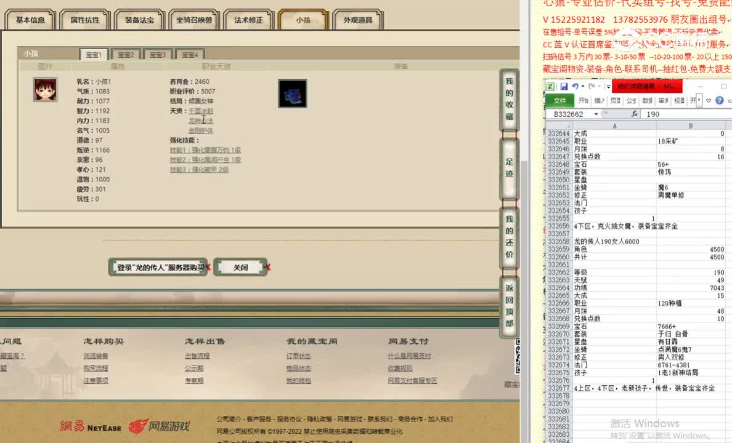732x443 pixels.
Task: Open the Name Box dropdown showing B332662
Action: pyautogui.click(x=596, y=113)
